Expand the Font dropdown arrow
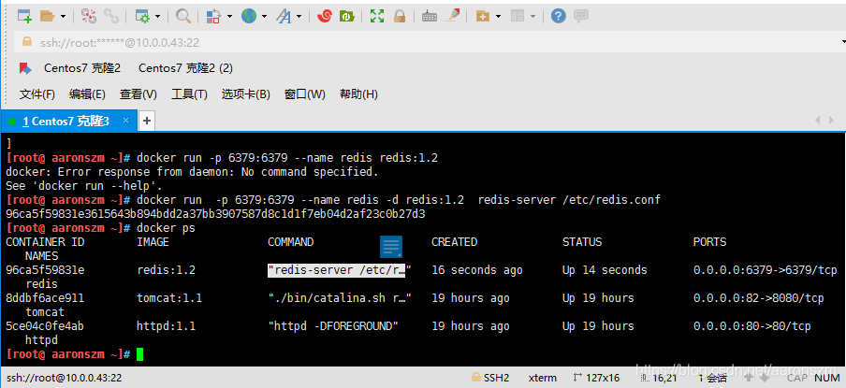Viewport: 846px width, 388px height. (299, 17)
